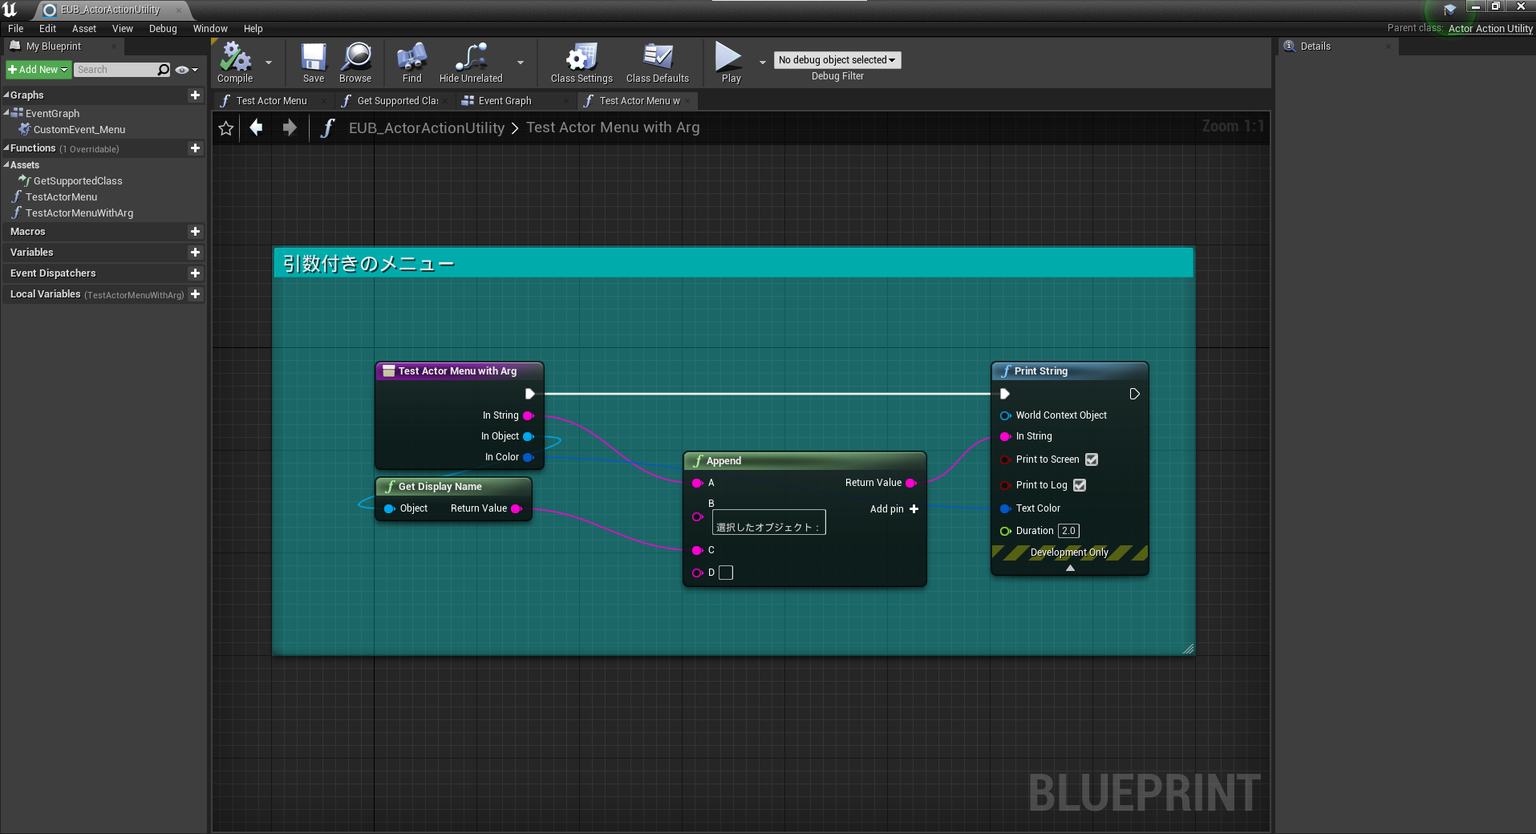1536x834 pixels.
Task: Open Class Settings from the toolbar
Action: click(582, 63)
